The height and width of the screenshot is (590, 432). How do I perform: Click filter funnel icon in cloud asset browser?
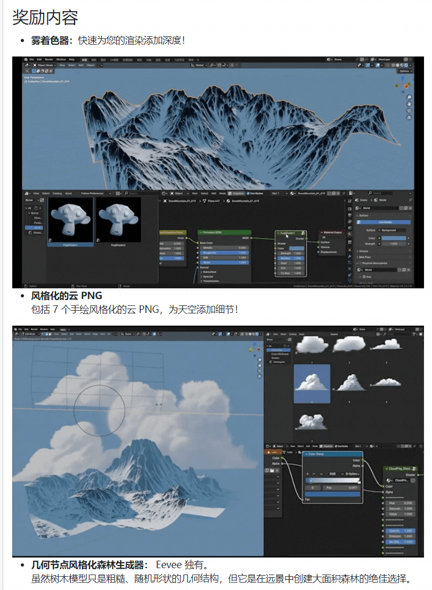414,334
